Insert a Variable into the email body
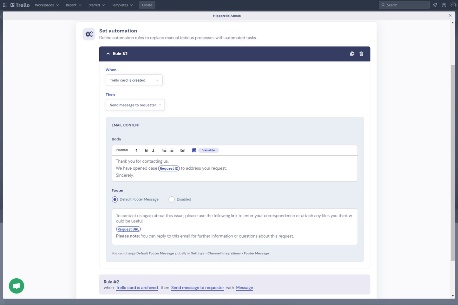Image resolution: width=458 pixels, height=305 pixels. click(208, 150)
